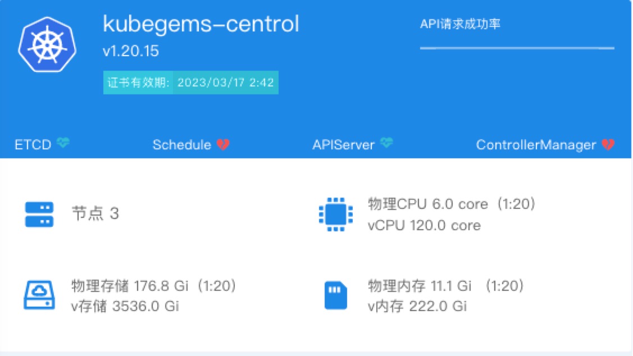Select the APIServer status label

[x=344, y=144]
